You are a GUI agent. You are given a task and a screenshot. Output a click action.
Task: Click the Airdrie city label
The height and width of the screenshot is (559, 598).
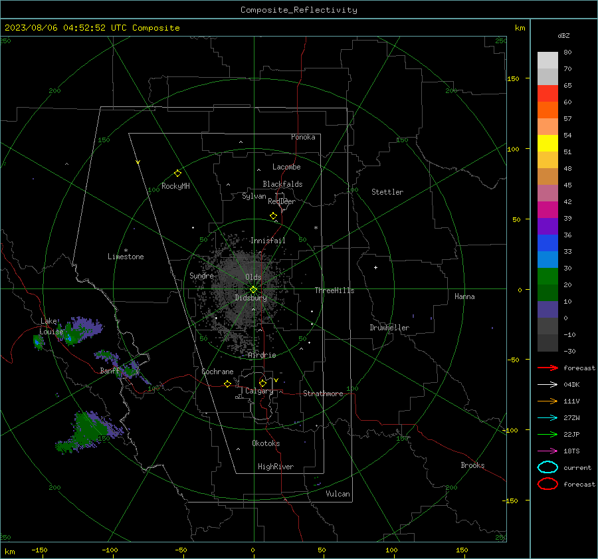click(262, 355)
